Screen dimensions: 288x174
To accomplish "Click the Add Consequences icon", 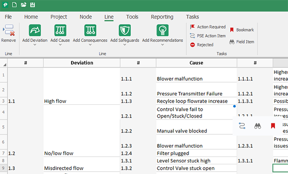I will 90,30.
